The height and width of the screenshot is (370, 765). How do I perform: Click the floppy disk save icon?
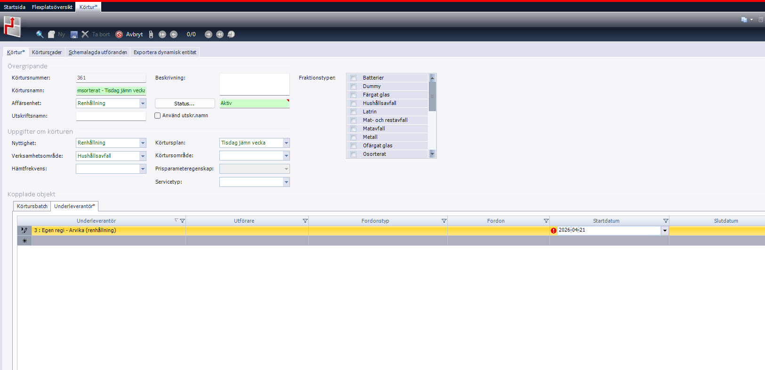click(74, 34)
